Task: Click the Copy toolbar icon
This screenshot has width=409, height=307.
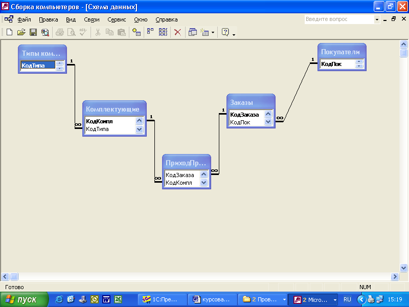Action: pos(109,32)
